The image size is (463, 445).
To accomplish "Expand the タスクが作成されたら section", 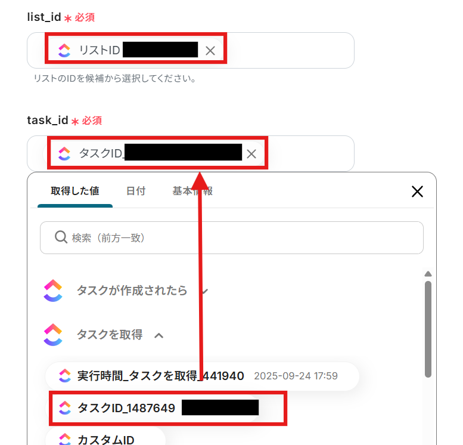I will [205, 291].
